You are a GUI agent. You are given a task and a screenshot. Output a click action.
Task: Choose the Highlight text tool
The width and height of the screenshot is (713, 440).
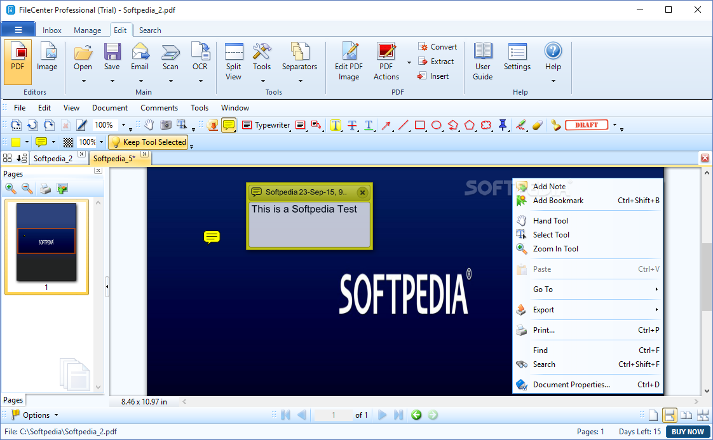[x=336, y=125]
